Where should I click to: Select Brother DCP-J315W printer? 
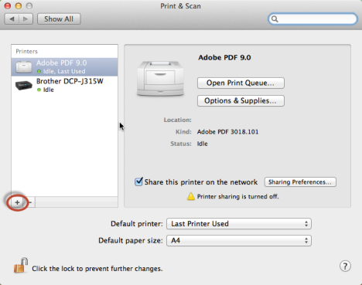coord(64,85)
